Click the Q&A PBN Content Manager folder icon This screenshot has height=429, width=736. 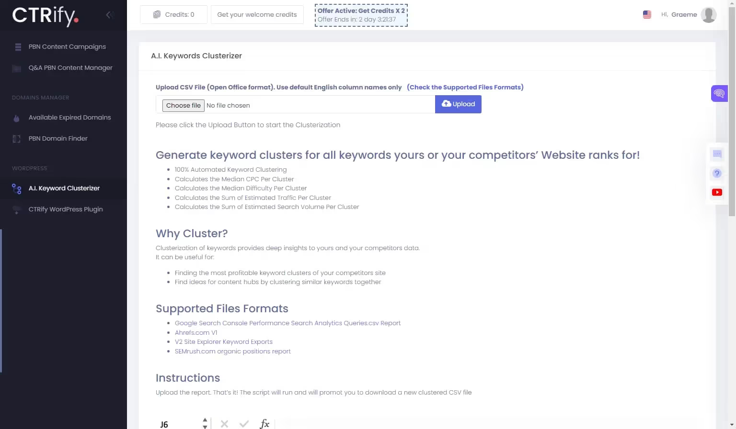click(17, 68)
